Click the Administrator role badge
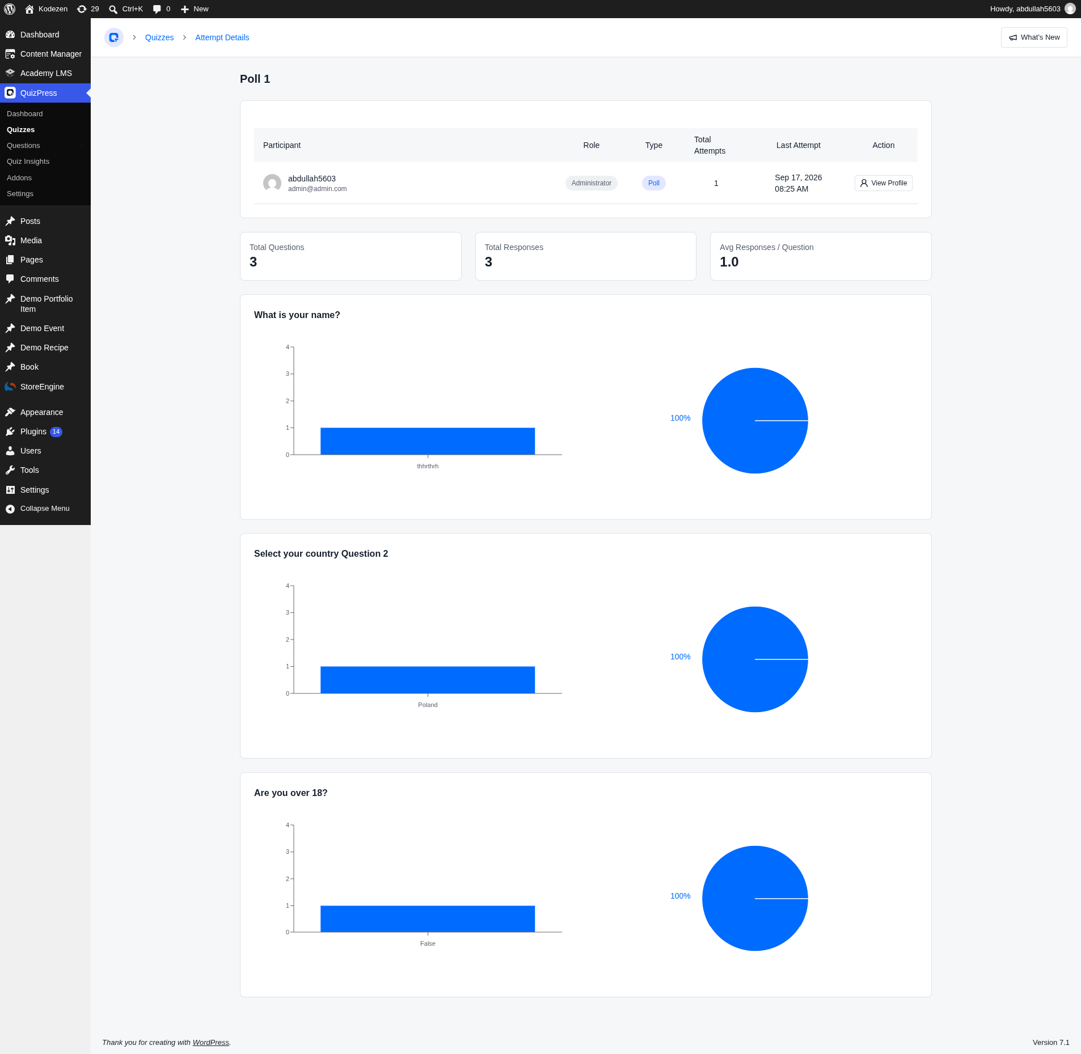This screenshot has height=1054, width=1081. pyautogui.click(x=592, y=183)
